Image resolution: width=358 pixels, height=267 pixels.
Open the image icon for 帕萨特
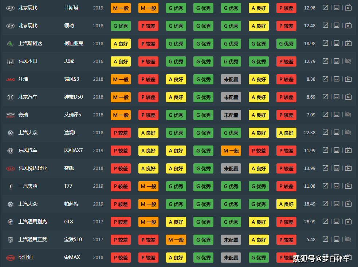tap(337, 204)
